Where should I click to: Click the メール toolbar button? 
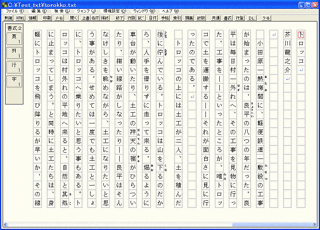(x=59, y=18)
